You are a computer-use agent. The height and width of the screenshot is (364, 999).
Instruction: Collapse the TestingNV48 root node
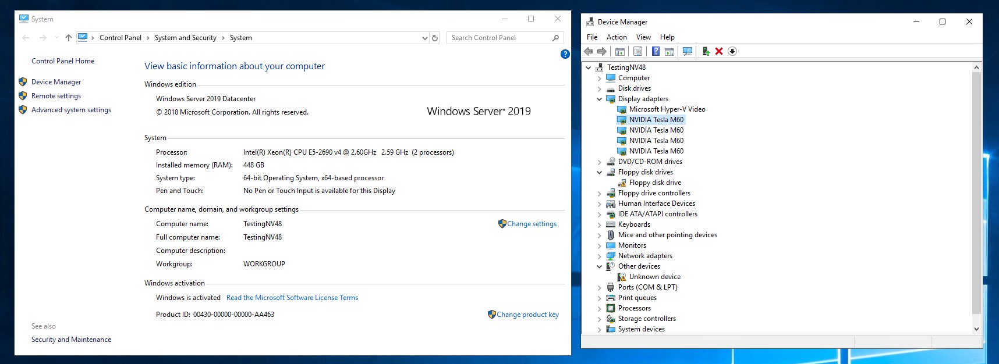click(x=589, y=68)
